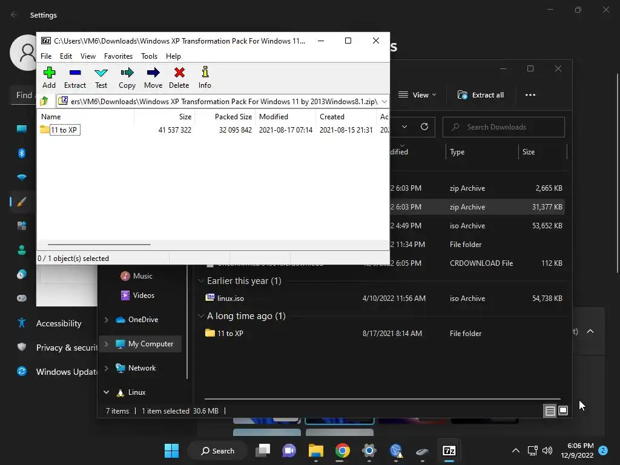
Task: Sort 7-Zip list by Created column
Action: 346,117
